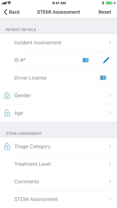Open the Age row chevron
The width and height of the screenshot is (117, 208).
tap(110, 113)
